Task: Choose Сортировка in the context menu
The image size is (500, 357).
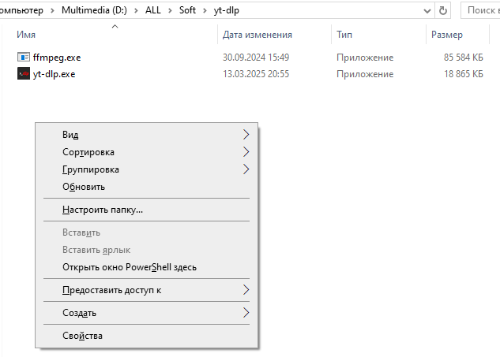Action: [x=146, y=152]
